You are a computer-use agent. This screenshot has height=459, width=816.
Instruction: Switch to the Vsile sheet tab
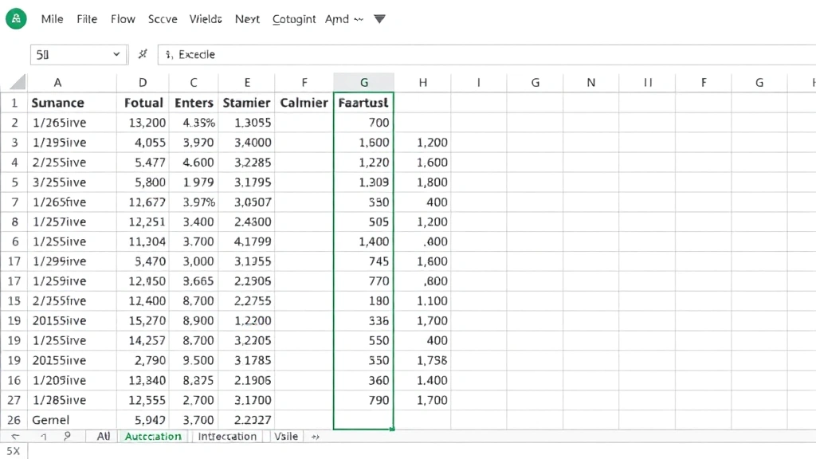click(x=285, y=437)
